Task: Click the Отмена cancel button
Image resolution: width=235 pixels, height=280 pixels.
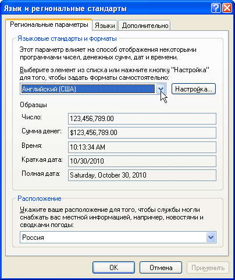Action: coord(161,268)
